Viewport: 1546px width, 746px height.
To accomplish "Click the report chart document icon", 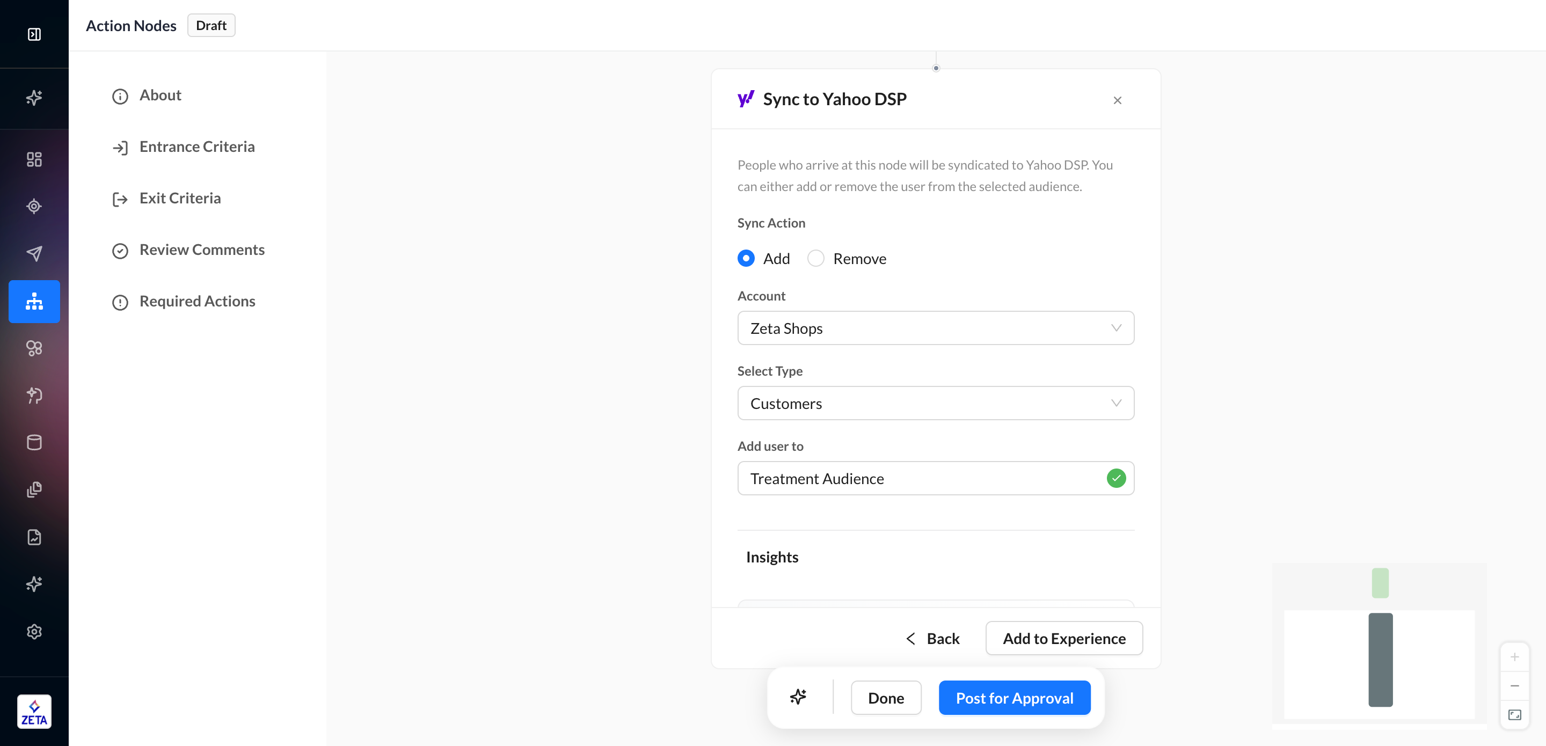I will 34,537.
